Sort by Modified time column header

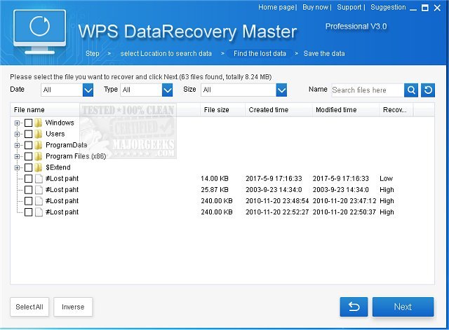tap(346, 110)
